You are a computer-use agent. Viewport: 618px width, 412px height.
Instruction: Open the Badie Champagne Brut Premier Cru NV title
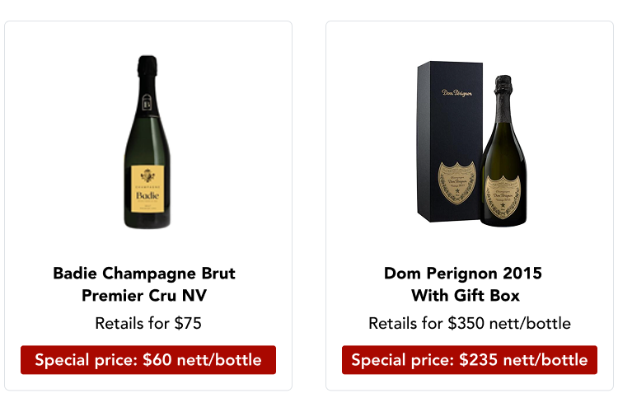144,283
